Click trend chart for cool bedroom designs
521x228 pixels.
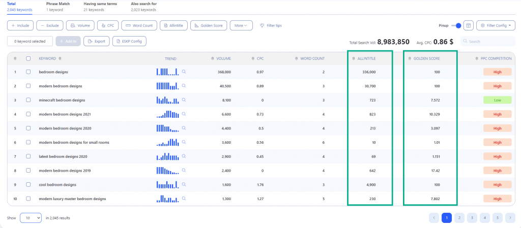coord(168,185)
